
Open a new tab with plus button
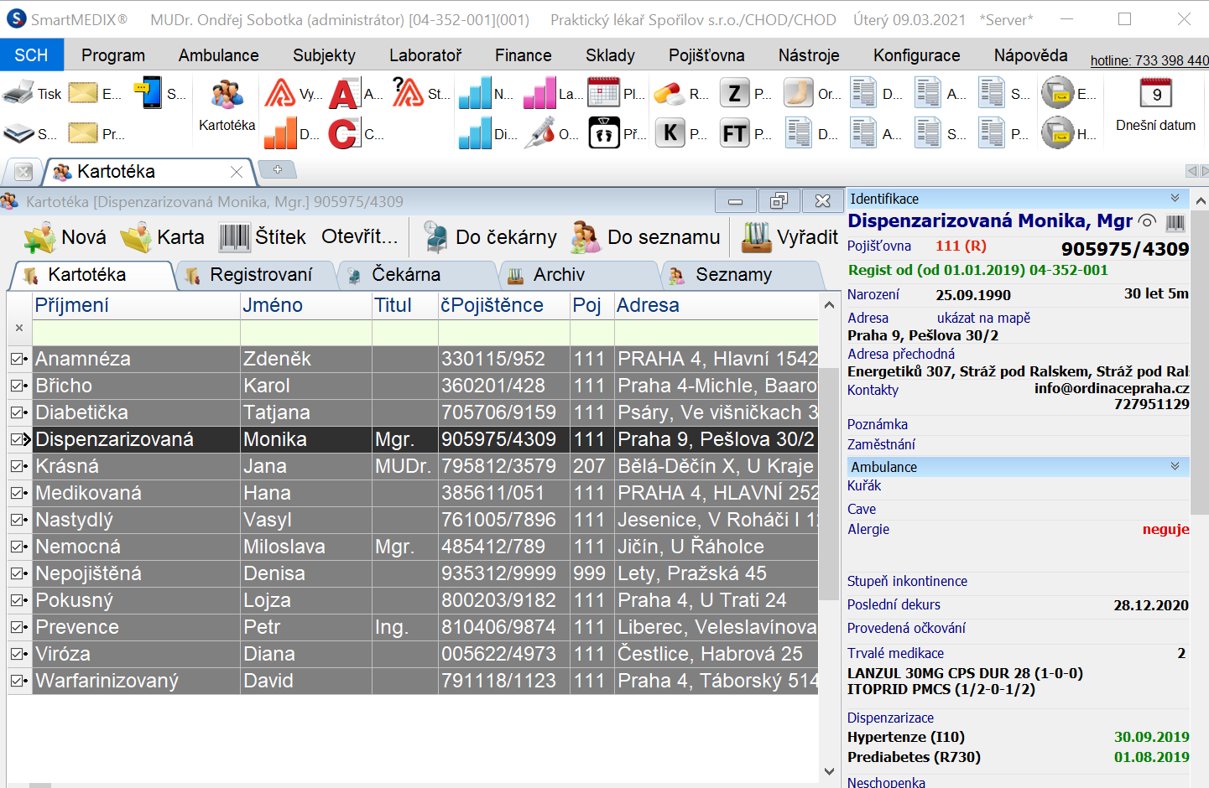click(x=278, y=169)
